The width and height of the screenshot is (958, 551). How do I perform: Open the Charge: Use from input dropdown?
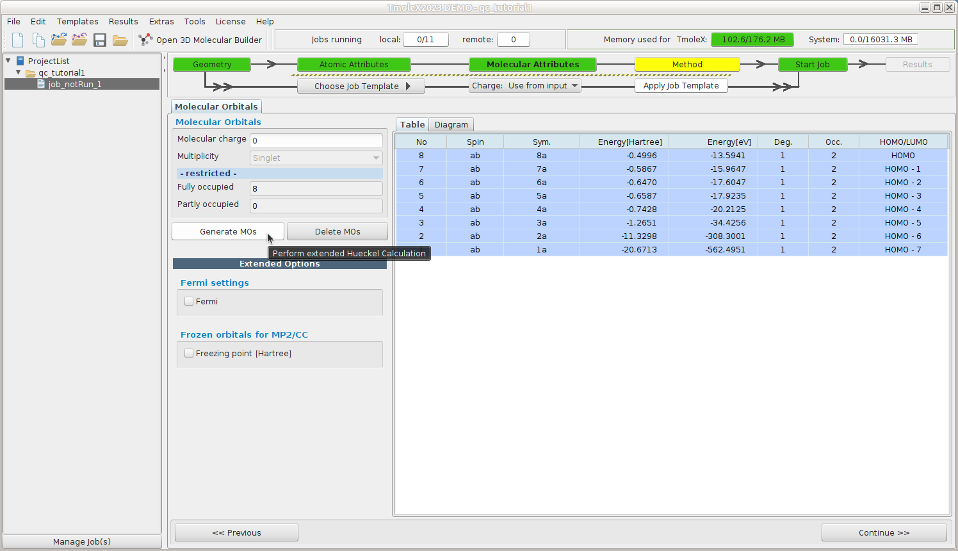525,86
